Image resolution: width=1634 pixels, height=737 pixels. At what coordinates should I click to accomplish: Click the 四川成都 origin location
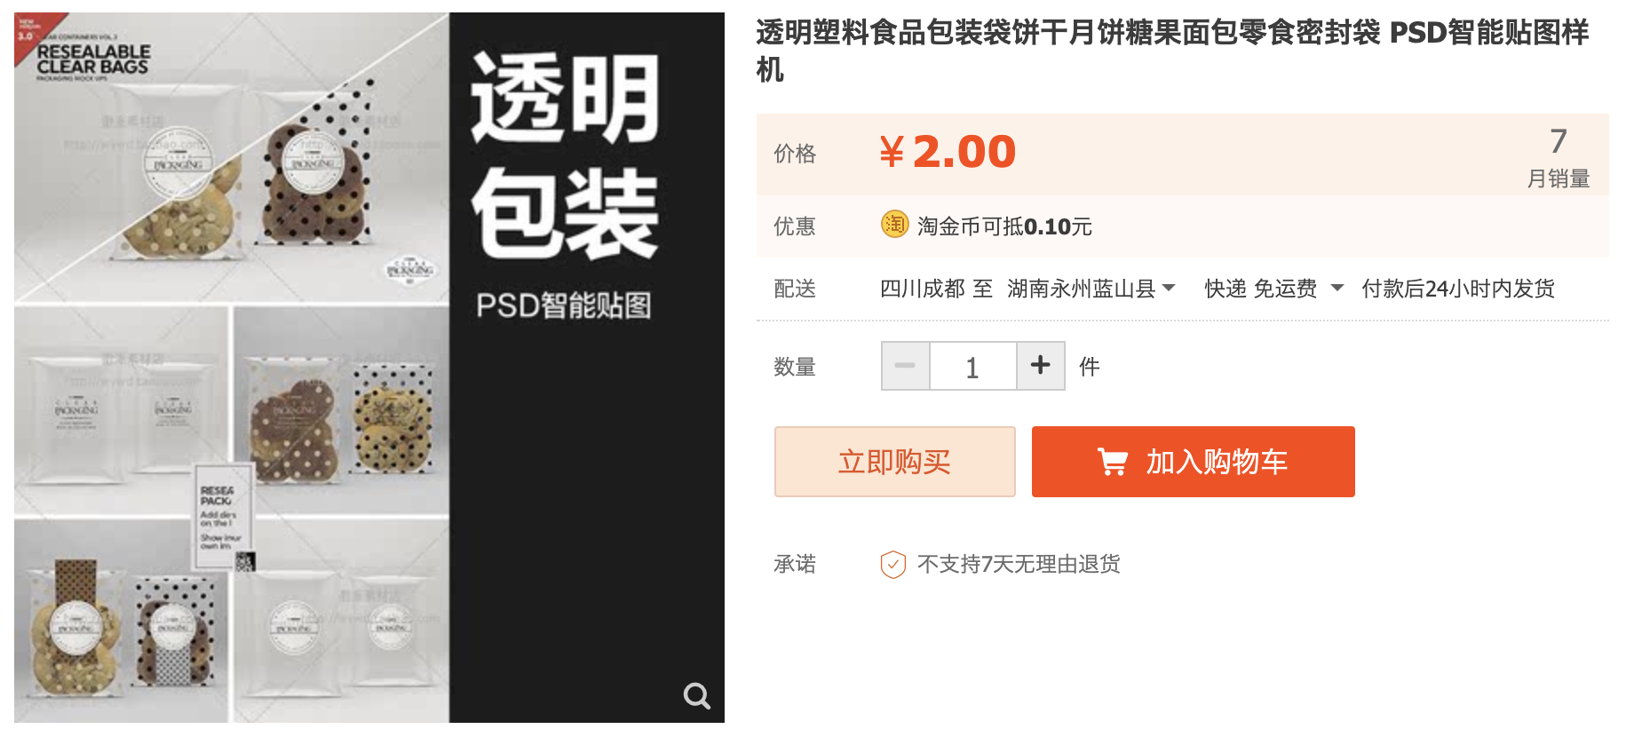[922, 289]
